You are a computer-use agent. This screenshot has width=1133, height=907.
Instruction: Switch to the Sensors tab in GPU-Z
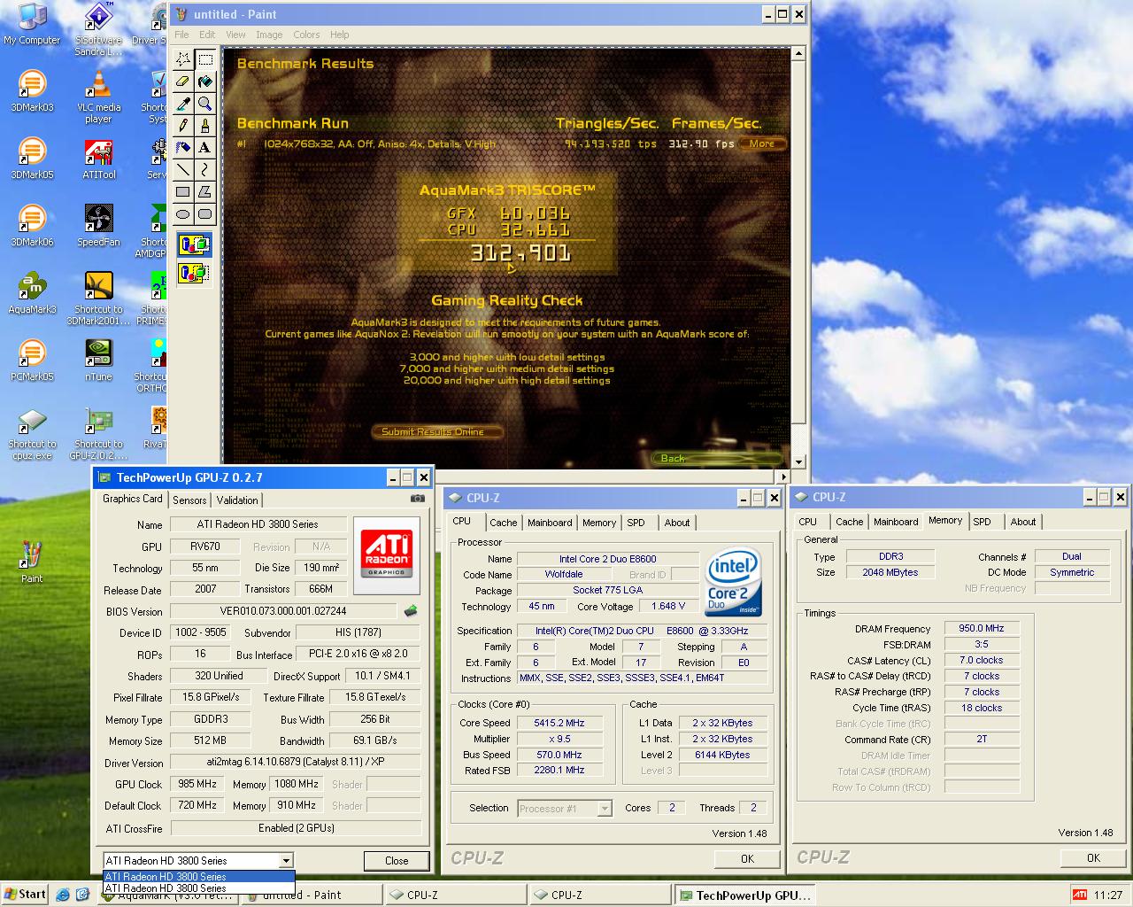pyautogui.click(x=189, y=500)
